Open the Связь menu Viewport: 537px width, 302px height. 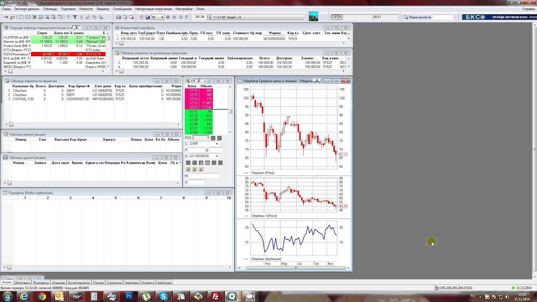tap(6, 9)
